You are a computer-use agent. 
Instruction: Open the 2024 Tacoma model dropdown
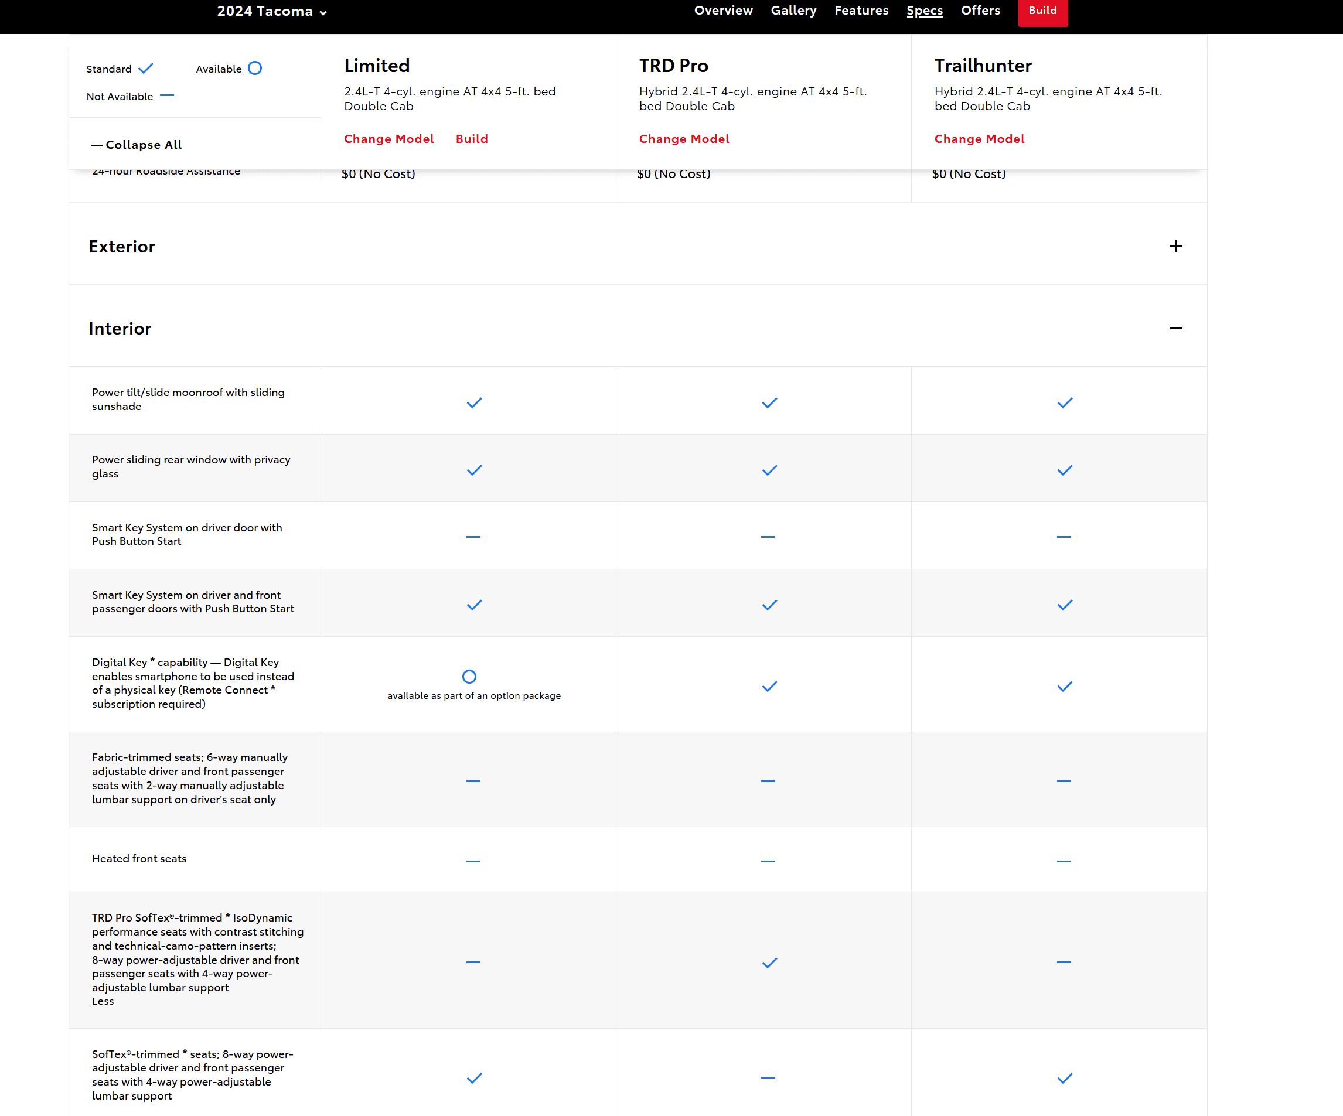(x=272, y=12)
